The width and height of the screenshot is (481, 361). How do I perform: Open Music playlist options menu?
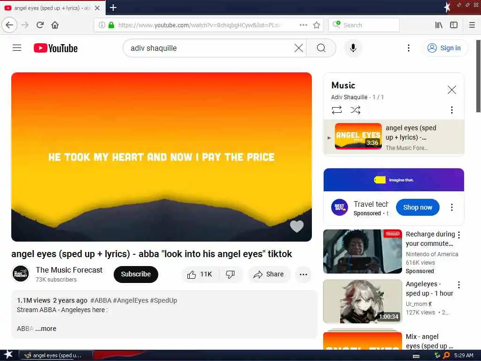[451, 110]
